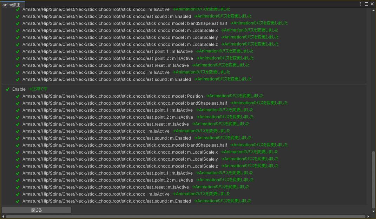Select first blendShape.eat_half text under Enable
The height and width of the screenshot is (219, 376).
click(x=125, y=103)
